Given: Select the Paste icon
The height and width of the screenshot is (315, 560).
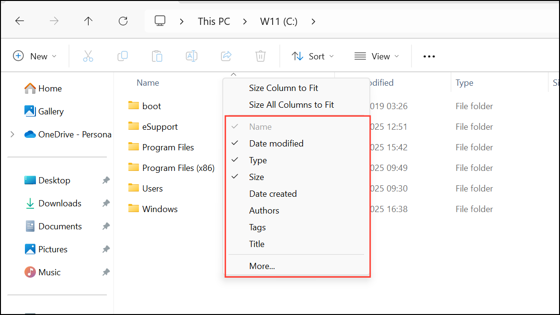Looking at the screenshot, I should click(x=157, y=56).
